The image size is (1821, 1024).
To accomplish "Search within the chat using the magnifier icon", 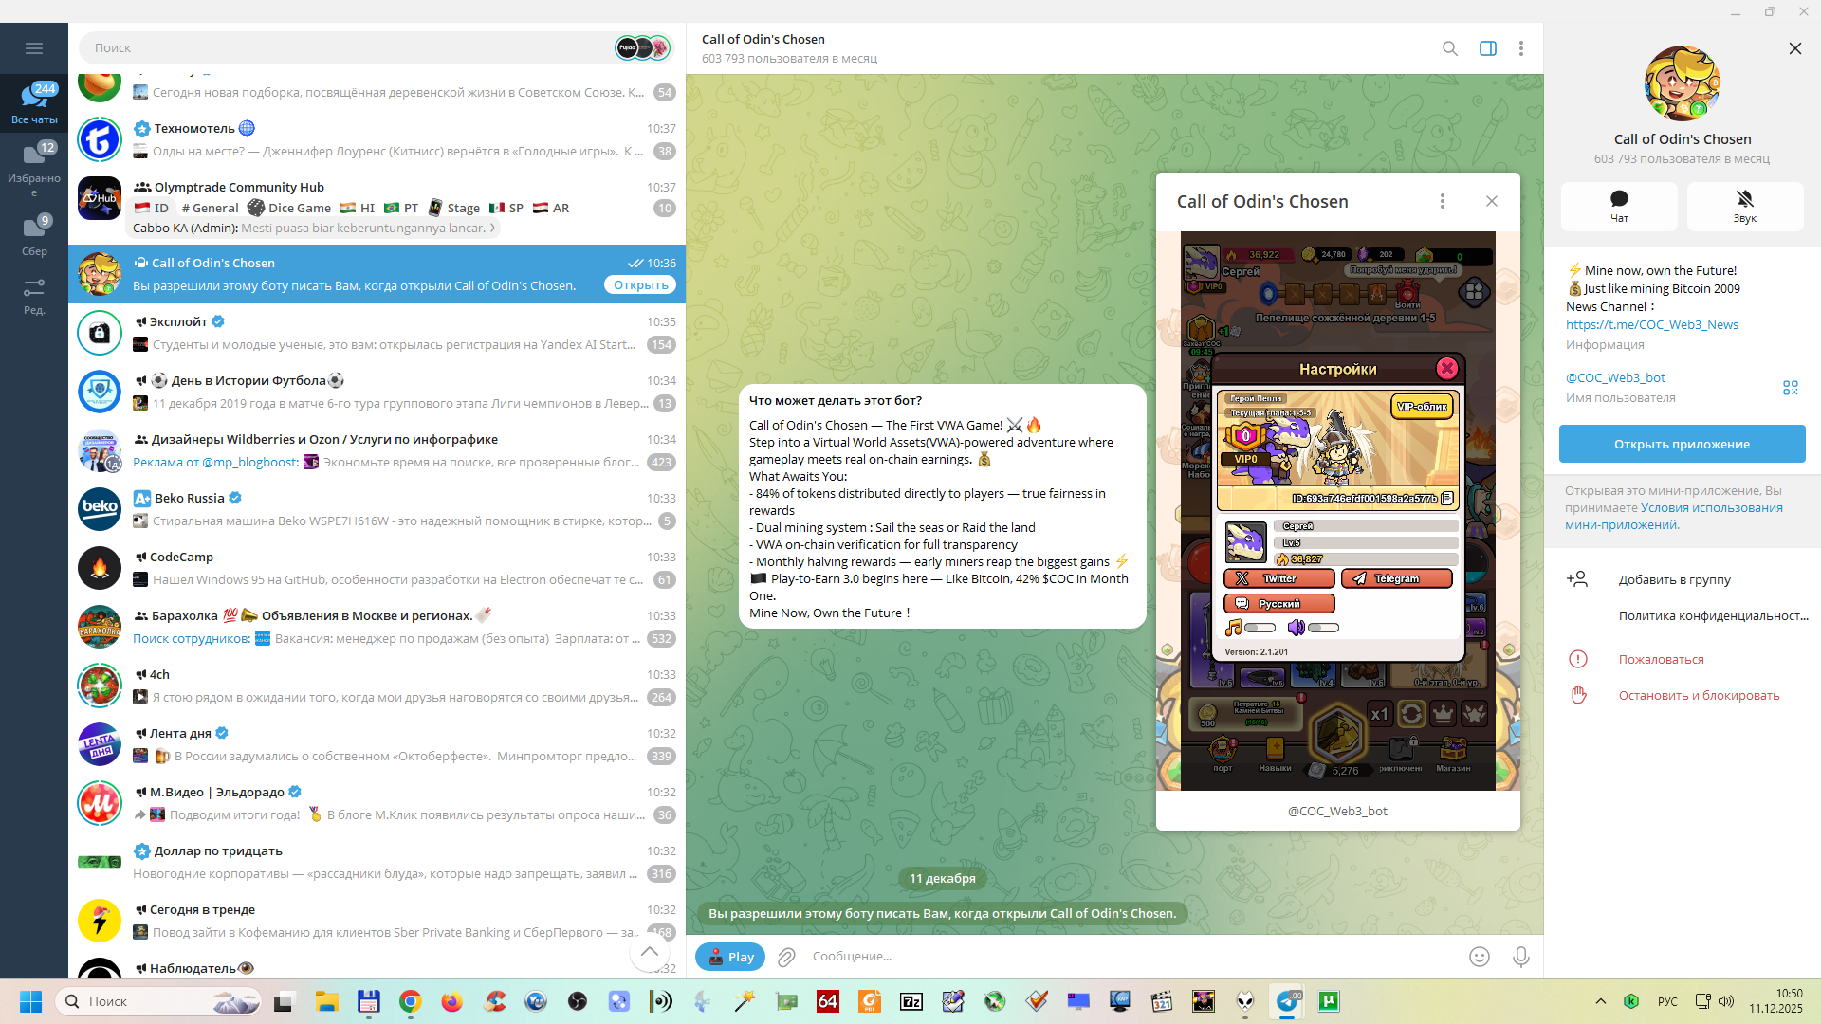I will point(1449,48).
